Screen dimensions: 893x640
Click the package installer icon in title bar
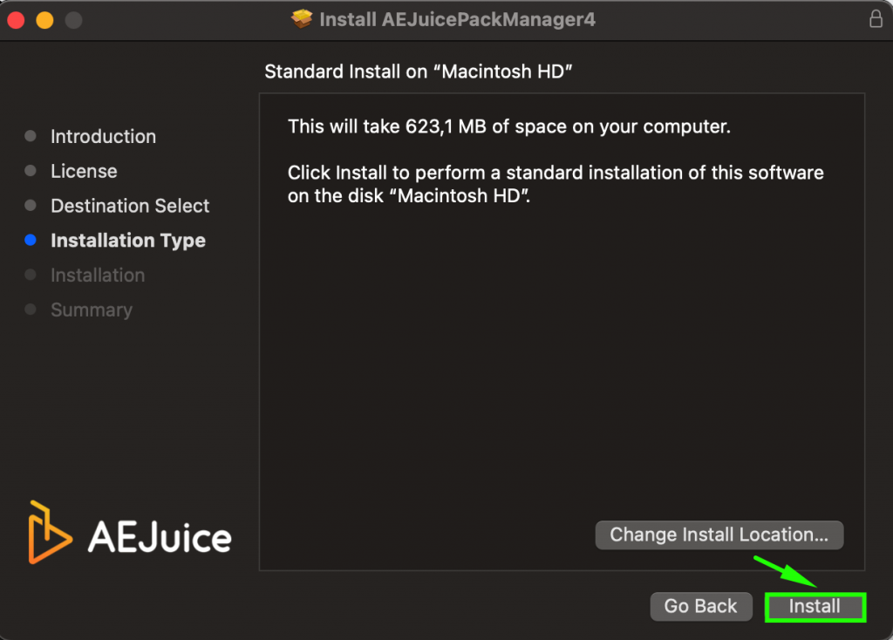coord(301,19)
